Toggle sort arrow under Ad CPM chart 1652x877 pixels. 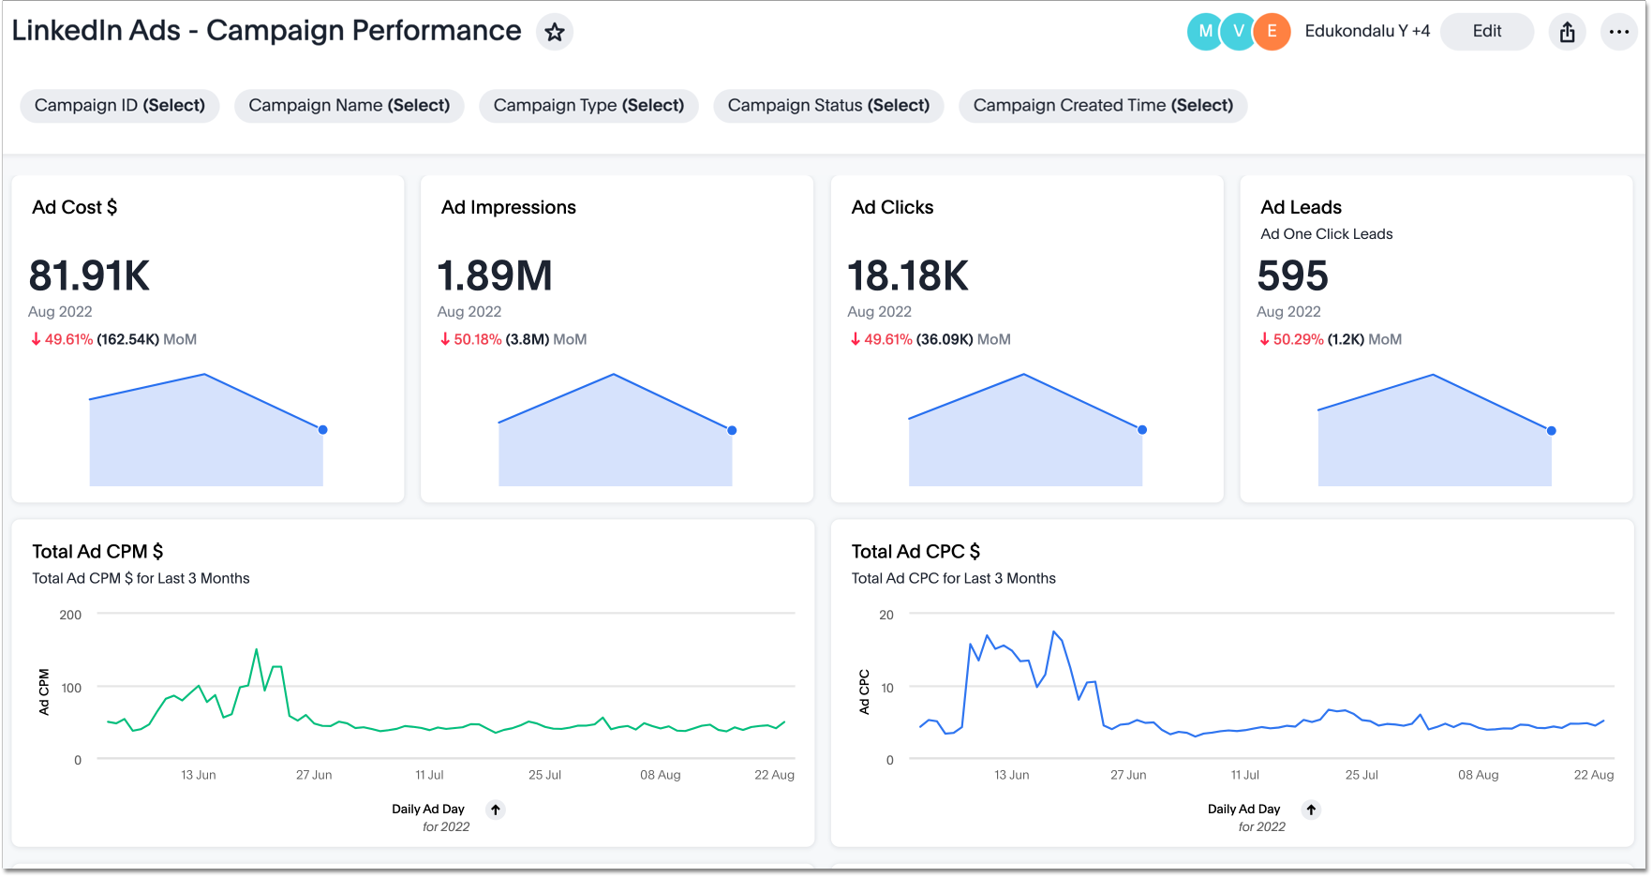(x=496, y=810)
